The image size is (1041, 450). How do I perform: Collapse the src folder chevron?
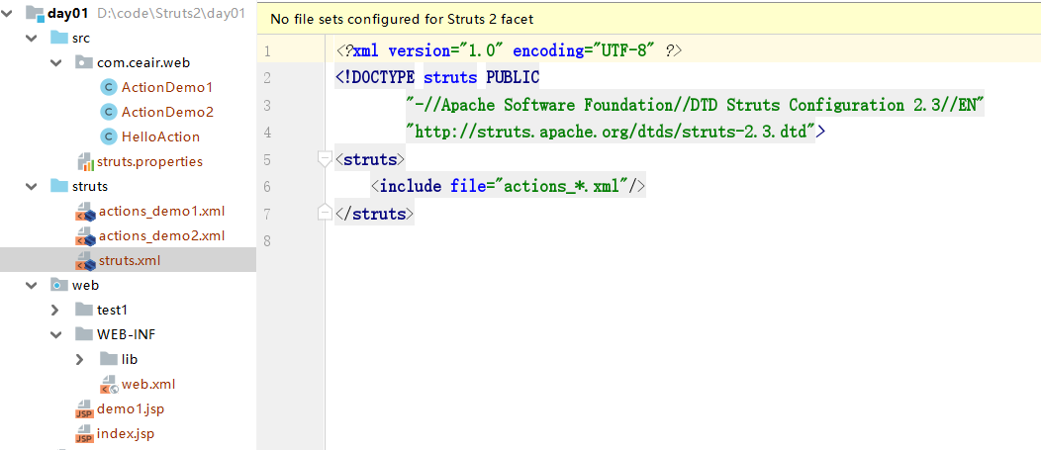point(32,38)
